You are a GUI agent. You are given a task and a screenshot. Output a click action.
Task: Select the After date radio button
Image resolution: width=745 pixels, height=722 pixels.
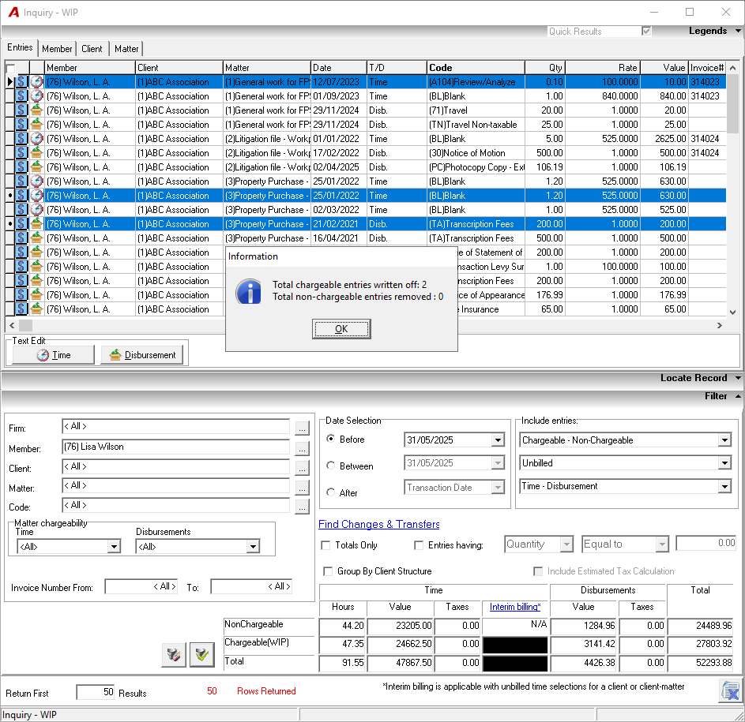coord(331,492)
